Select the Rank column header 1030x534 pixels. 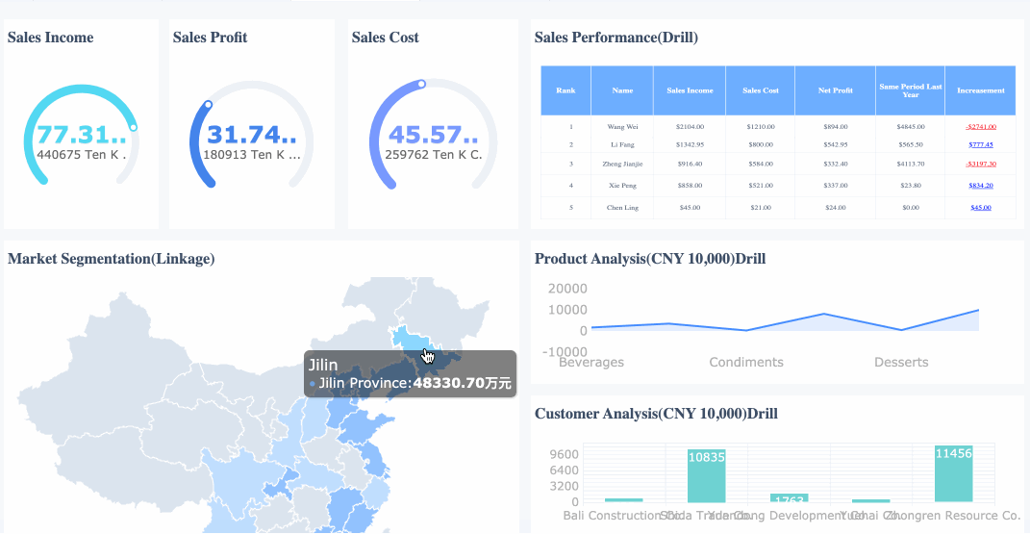coord(565,90)
